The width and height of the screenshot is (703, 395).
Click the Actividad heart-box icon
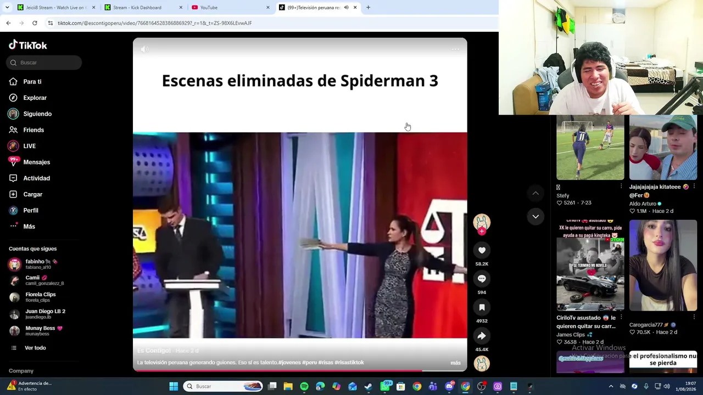coord(13,178)
